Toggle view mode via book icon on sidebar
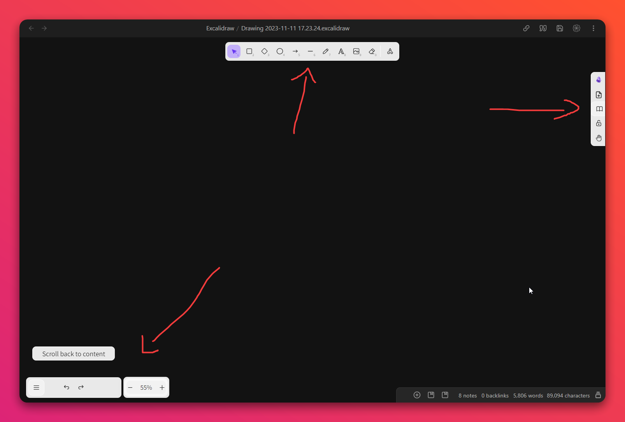The image size is (625, 422). (599, 109)
